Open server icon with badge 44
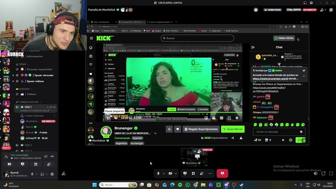This screenshot has height=189, width=336. click(x=6, y=112)
